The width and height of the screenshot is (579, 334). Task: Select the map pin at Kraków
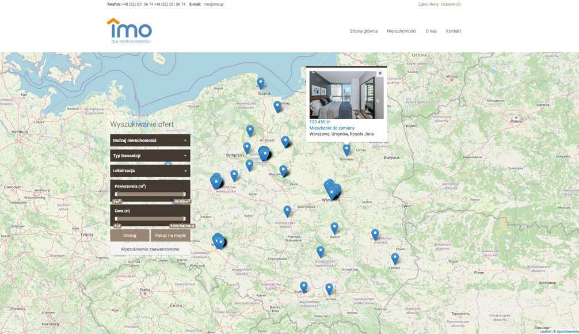(x=303, y=287)
